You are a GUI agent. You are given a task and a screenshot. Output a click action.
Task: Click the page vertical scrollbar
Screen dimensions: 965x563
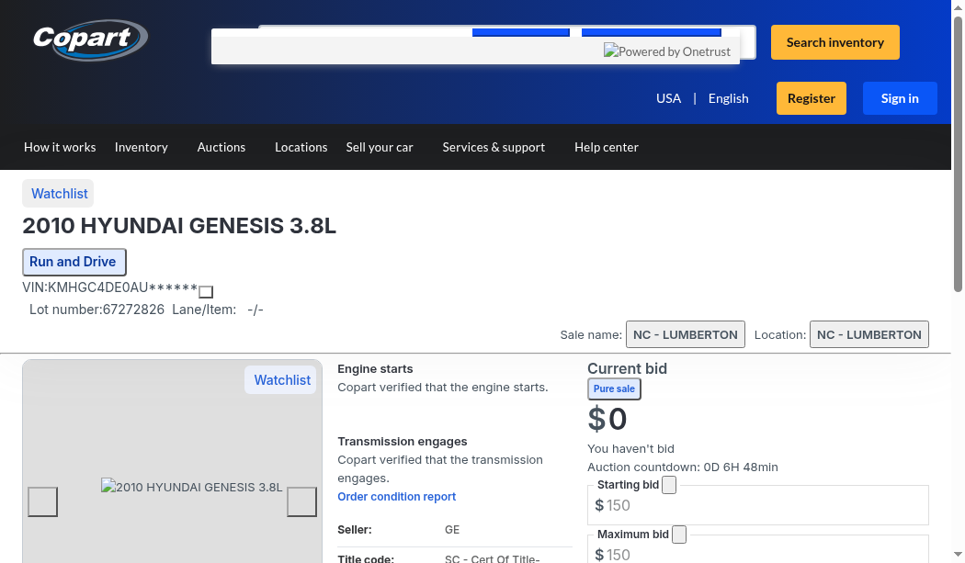(958, 153)
